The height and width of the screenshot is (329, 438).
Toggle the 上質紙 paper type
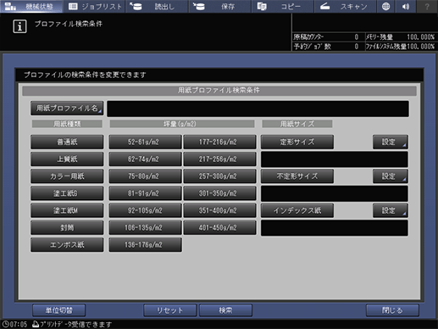(67, 159)
